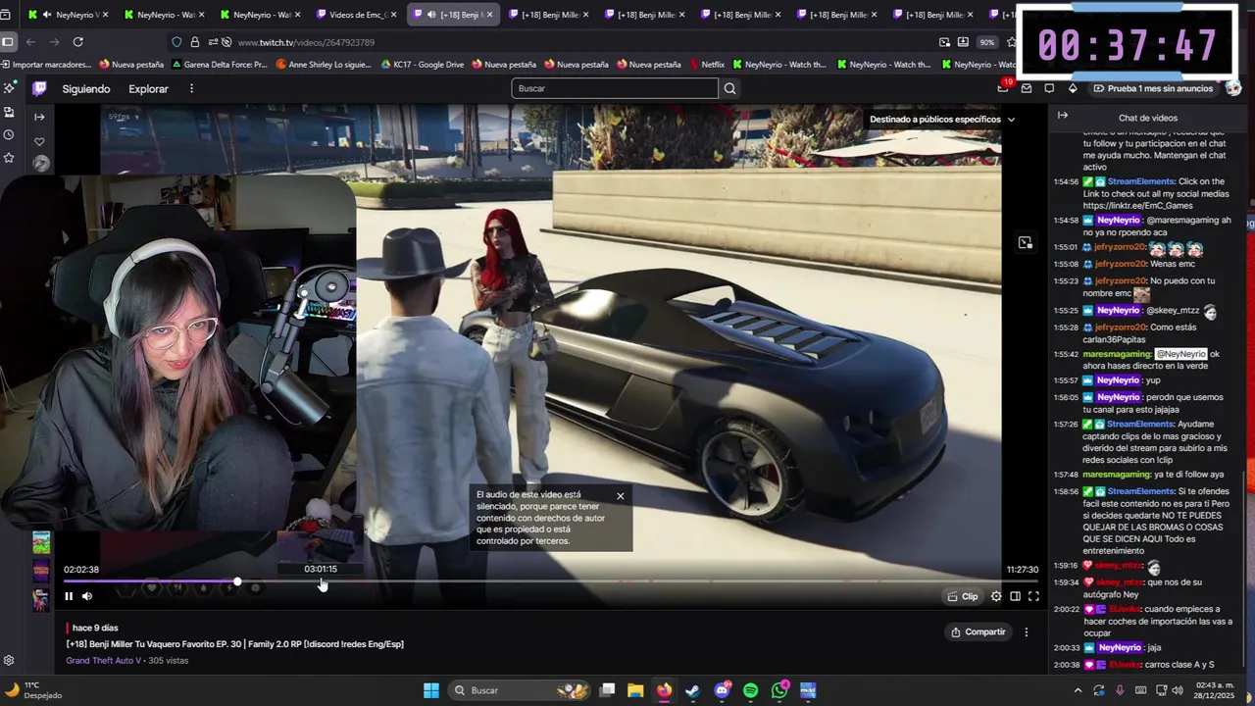Open the Grand Theft Auto V category link
This screenshot has width=1255, height=706.
click(x=104, y=661)
